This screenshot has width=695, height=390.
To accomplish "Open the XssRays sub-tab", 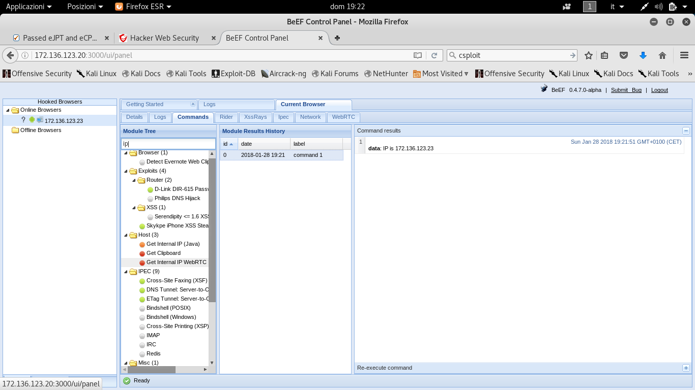I will [x=255, y=117].
